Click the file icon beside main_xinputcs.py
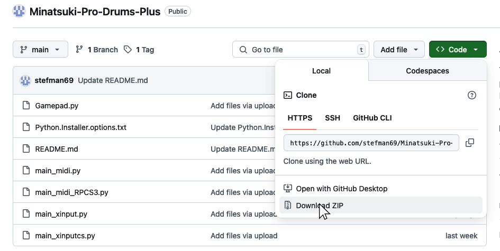The width and height of the screenshot is (500, 251). pos(26,235)
